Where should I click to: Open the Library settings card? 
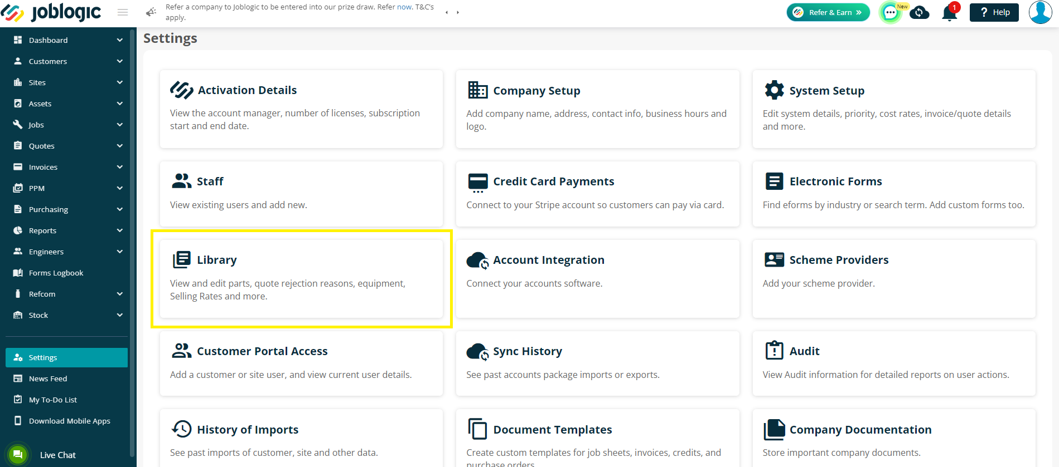301,279
